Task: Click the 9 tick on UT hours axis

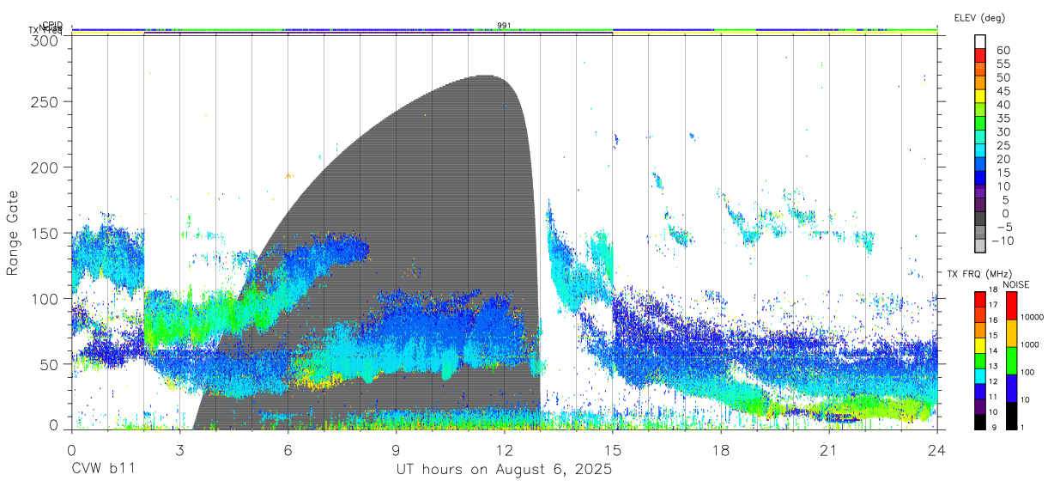Action: (x=396, y=450)
